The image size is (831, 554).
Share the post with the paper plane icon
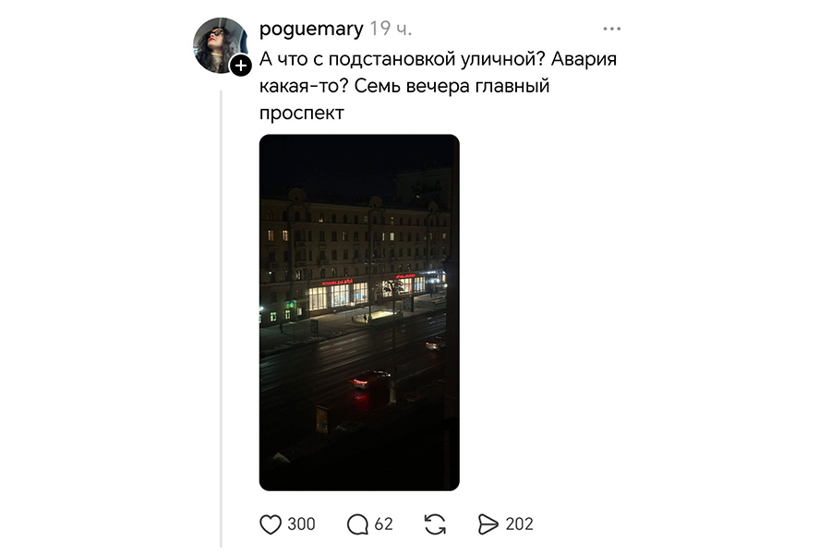488,524
